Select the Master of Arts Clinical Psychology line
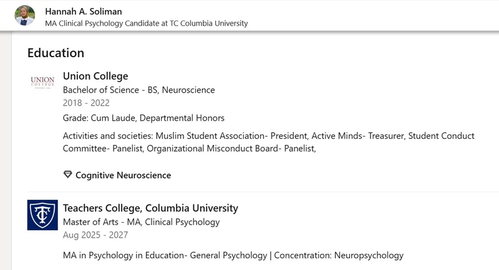Viewport: 499px width, 270px height. 141,222
